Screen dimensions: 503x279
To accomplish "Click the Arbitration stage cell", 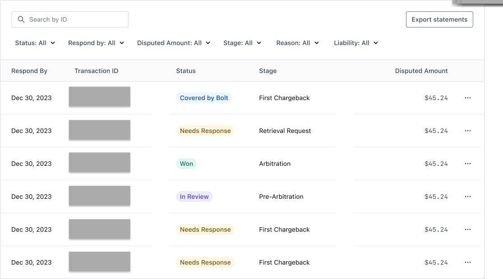I will (x=275, y=164).
